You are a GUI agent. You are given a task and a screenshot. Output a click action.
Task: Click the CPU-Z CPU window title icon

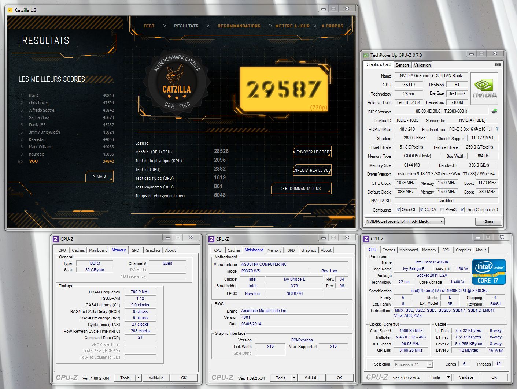[x=366, y=239]
